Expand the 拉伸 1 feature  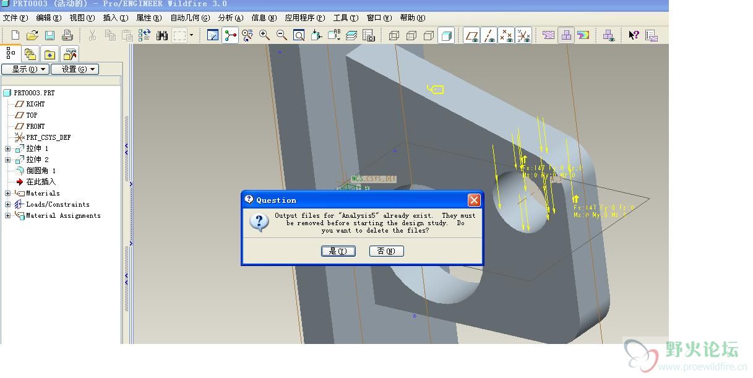(x=7, y=148)
